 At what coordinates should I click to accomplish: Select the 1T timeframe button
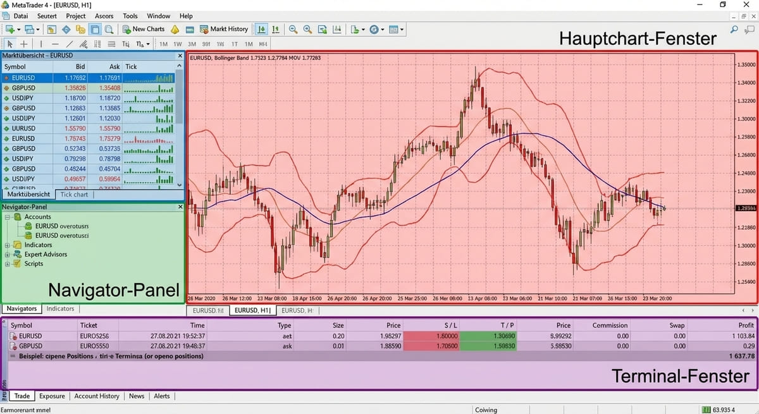click(235, 44)
